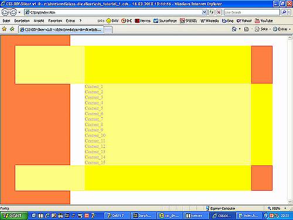Click the Eigener Computer security zone indicator
This screenshot has height=220, width=293.
tap(221, 208)
